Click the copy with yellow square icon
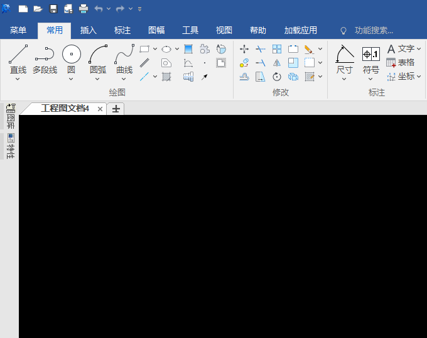 [244, 63]
